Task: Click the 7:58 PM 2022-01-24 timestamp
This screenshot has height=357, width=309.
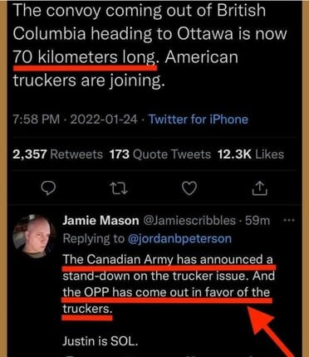Action: (x=75, y=120)
